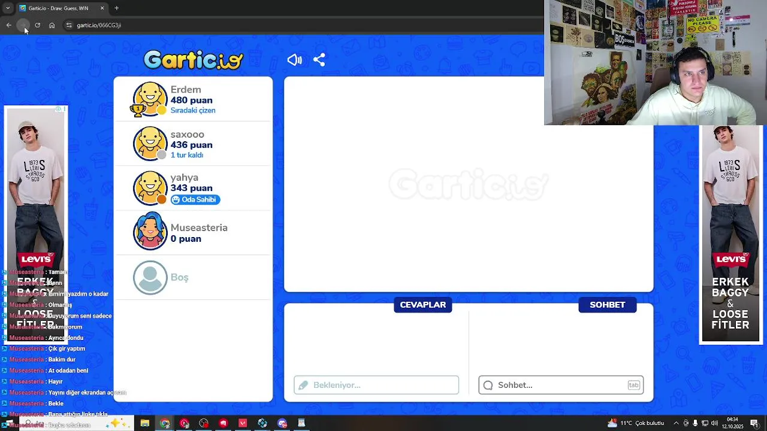Click '480 puan' score text

point(191,101)
